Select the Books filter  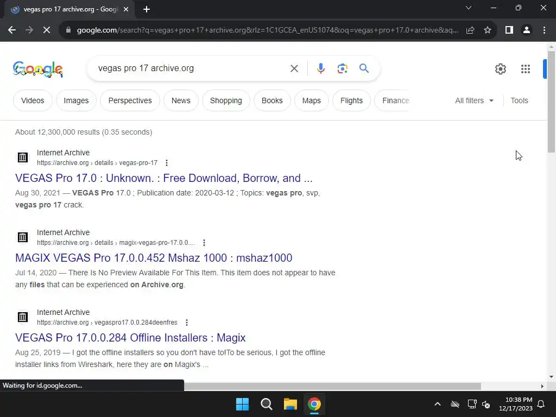(x=272, y=100)
